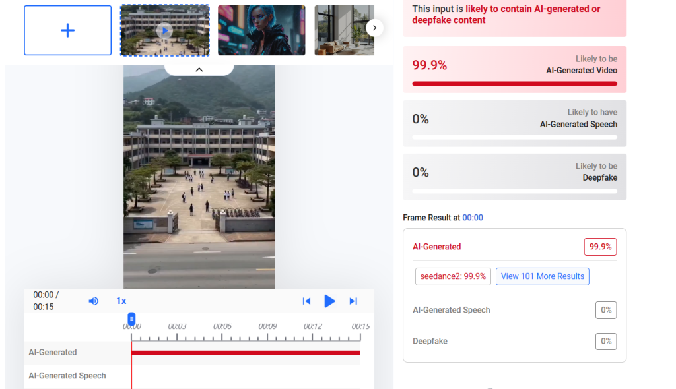Image resolution: width=676 pixels, height=389 pixels.
Task: Select the blue-haired cyberpunk woman thumbnail
Action: (x=261, y=30)
